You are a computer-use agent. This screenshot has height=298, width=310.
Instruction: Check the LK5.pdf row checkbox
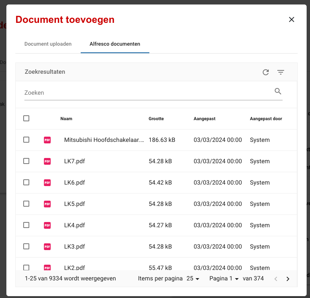[x=26, y=204]
